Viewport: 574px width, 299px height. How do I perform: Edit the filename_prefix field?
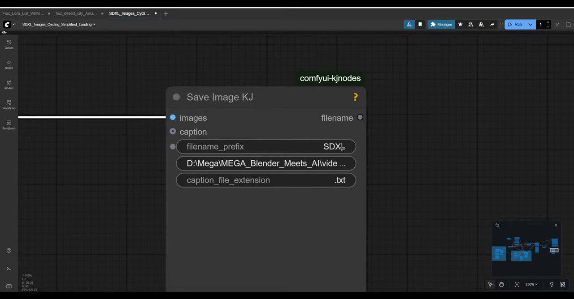(x=266, y=147)
